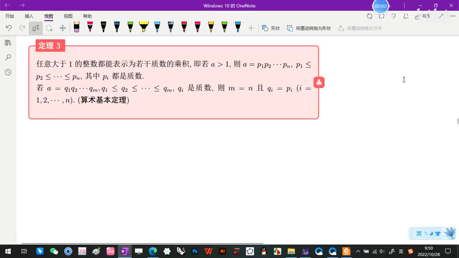Viewport: 459px width, 258px height.
Task: Pick the pen with zigzag pink cap
Action: coord(90,27)
